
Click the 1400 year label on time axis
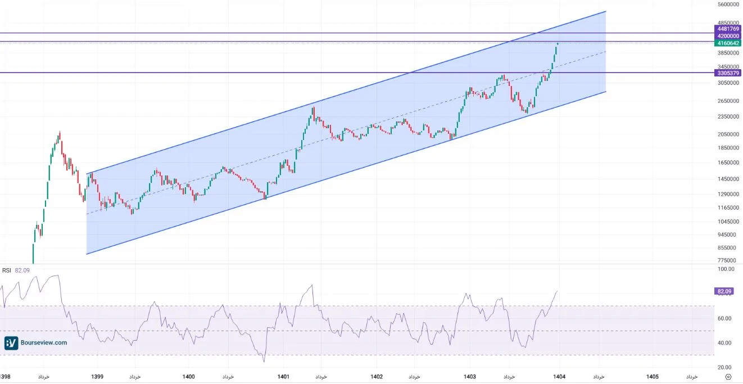pos(189,377)
